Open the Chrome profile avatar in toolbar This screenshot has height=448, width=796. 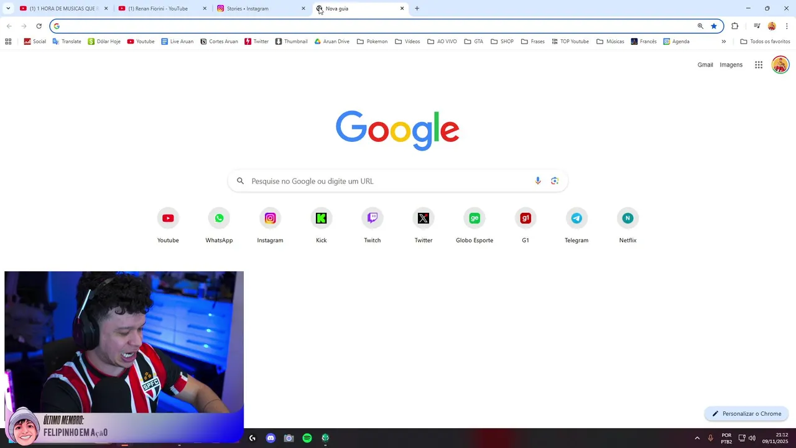point(772,26)
